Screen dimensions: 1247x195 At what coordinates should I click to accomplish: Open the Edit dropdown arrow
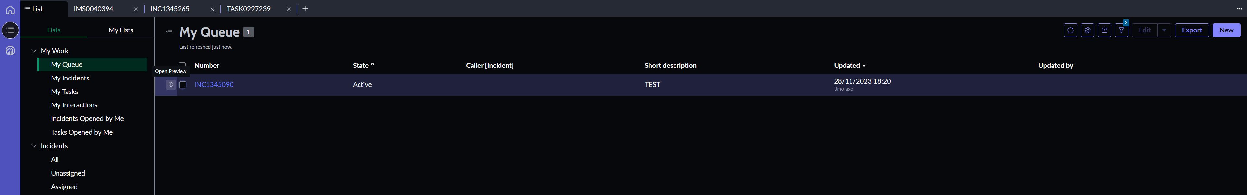[x=1164, y=30]
